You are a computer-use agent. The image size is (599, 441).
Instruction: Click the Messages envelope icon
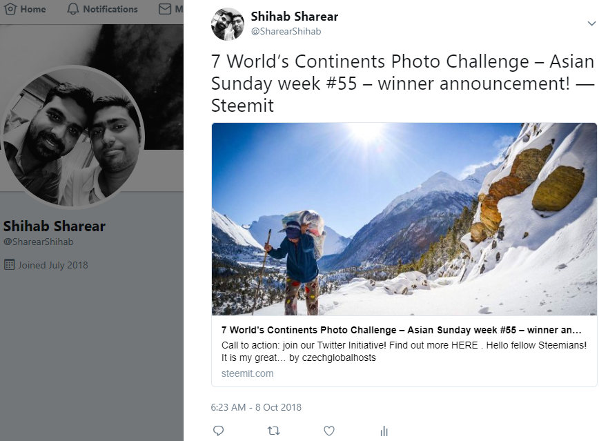coord(165,9)
